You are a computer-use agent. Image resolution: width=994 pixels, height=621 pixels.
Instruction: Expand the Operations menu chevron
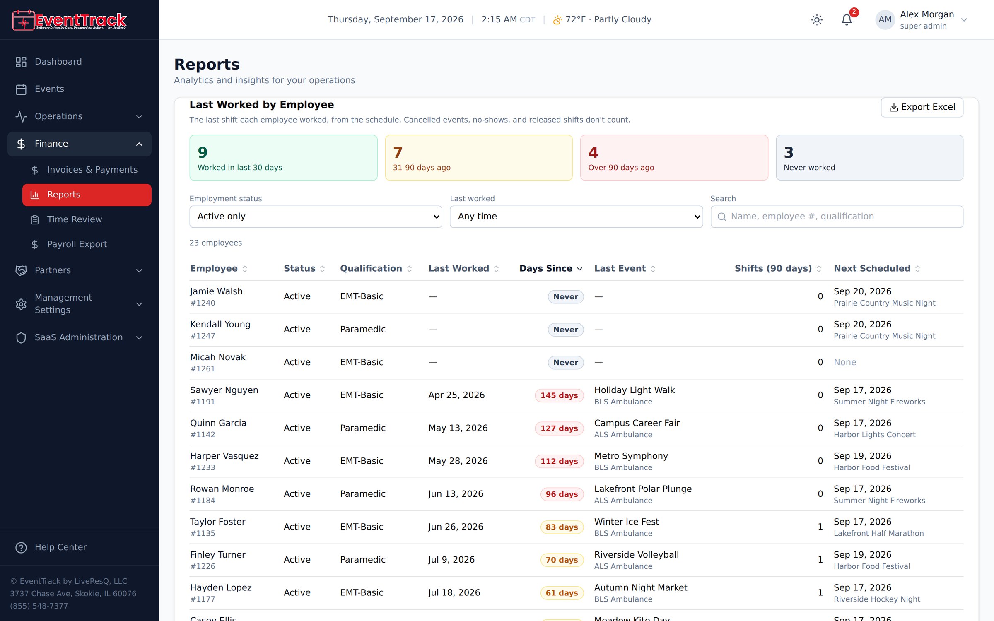139,117
